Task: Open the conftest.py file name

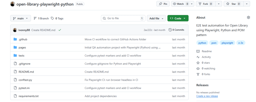Action: 25,80
